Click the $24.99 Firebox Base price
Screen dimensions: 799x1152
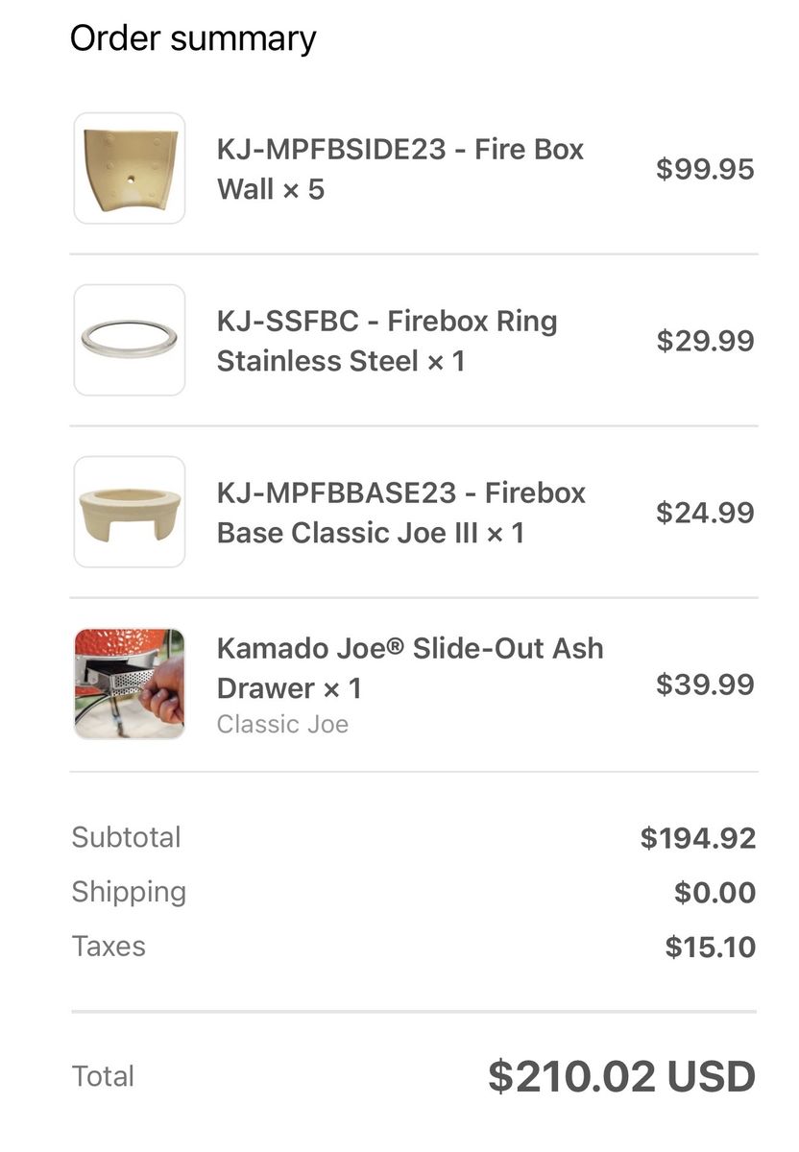[x=705, y=513]
